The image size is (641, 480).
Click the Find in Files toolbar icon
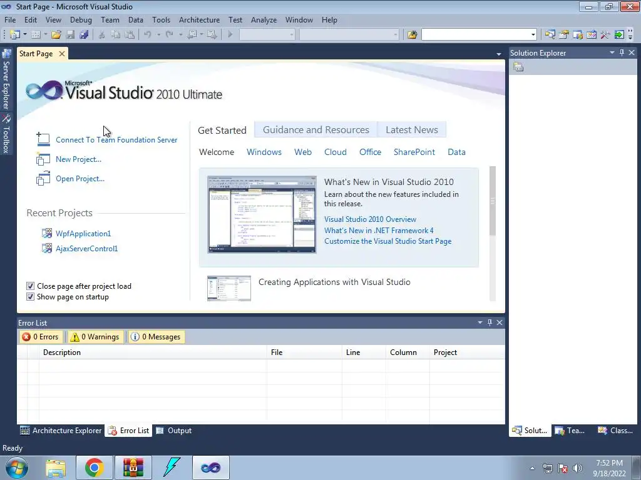coord(412,35)
